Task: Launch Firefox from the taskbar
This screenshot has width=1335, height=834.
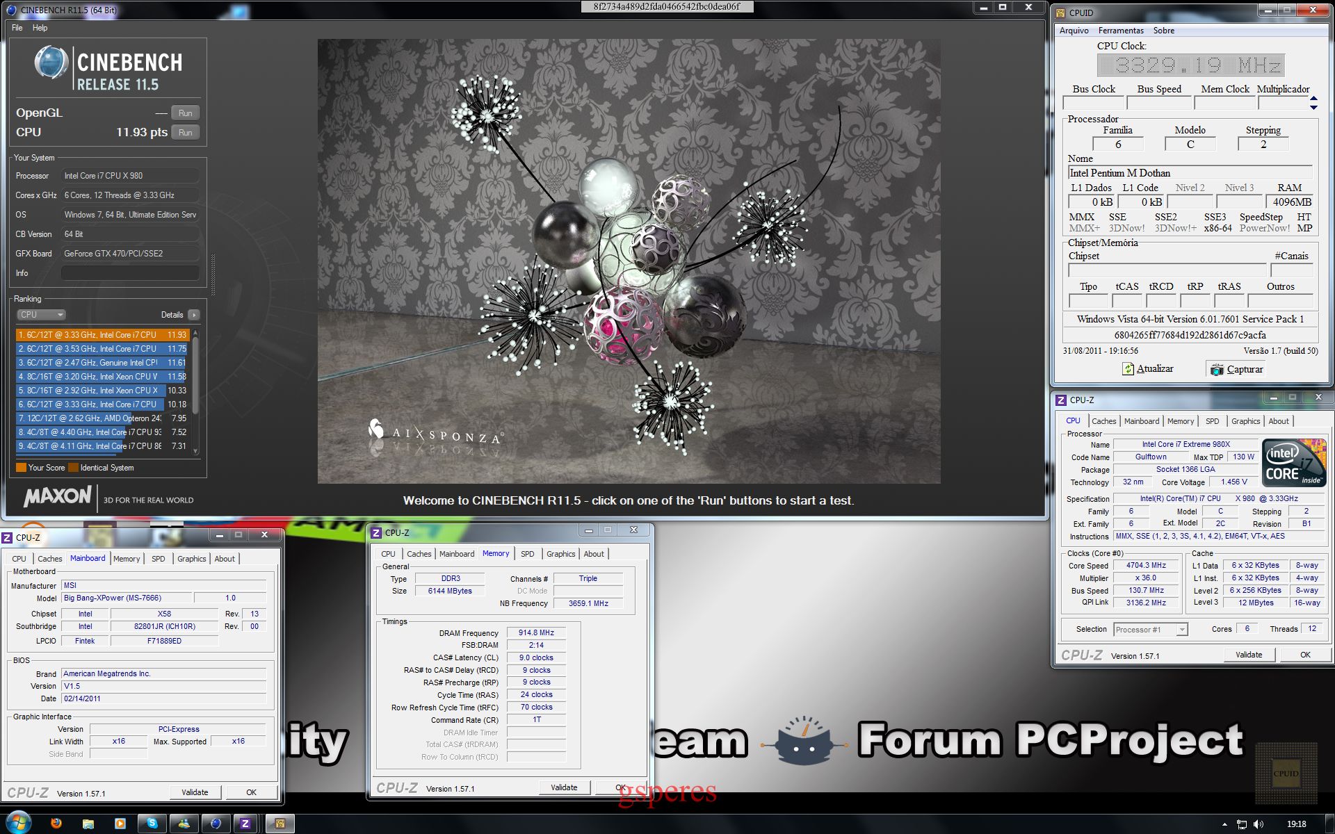Action: pyautogui.click(x=56, y=824)
